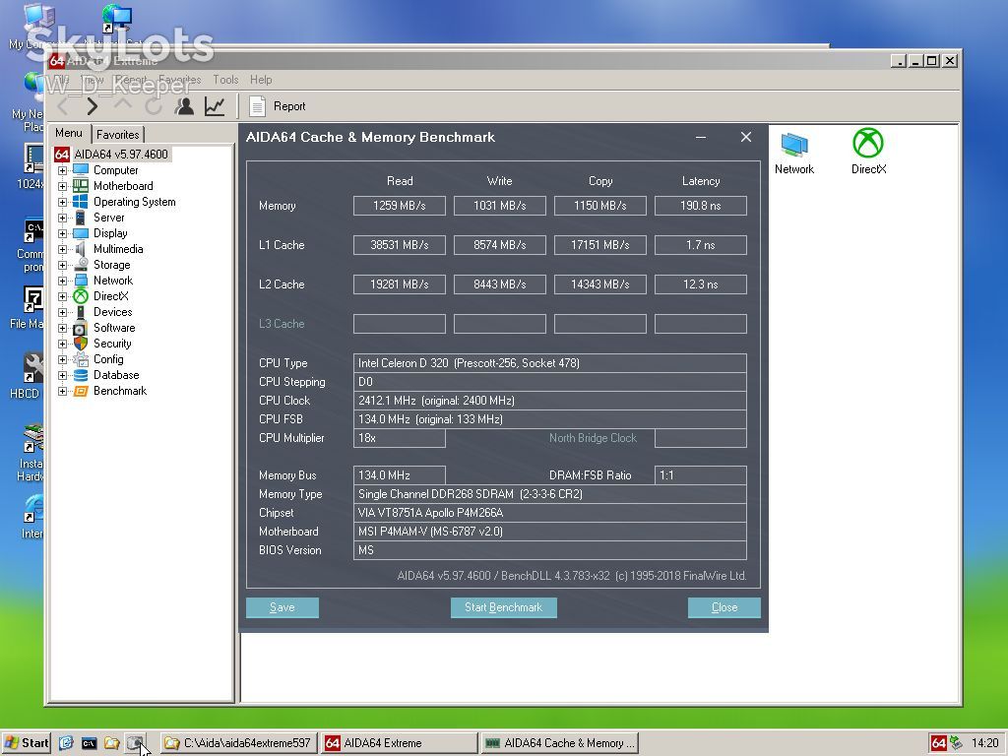1008x756 pixels.
Task: Click the CPU Type field
Action: pos(549,363)
